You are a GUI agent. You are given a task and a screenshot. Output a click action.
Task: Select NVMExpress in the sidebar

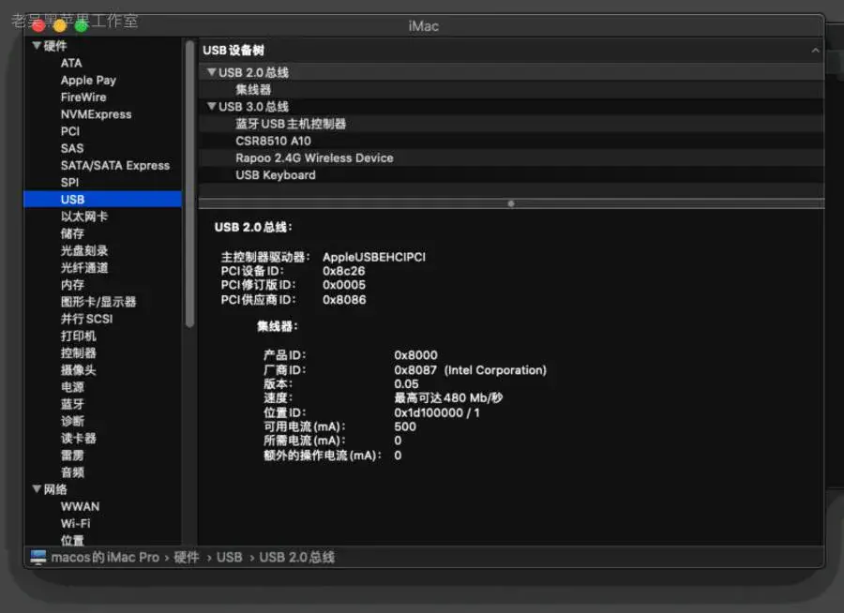click(x=96, y=114)
